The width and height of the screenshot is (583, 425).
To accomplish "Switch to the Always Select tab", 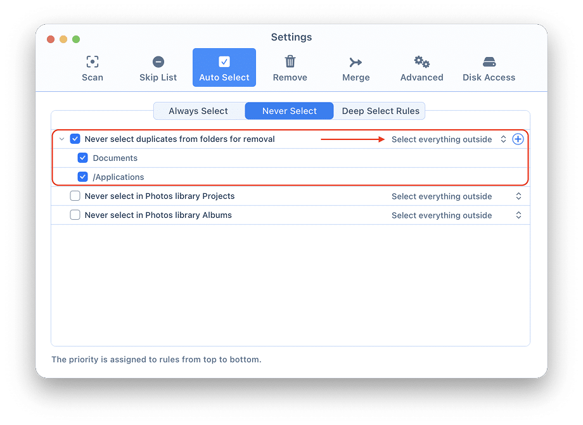I will [x=198, y=111].
